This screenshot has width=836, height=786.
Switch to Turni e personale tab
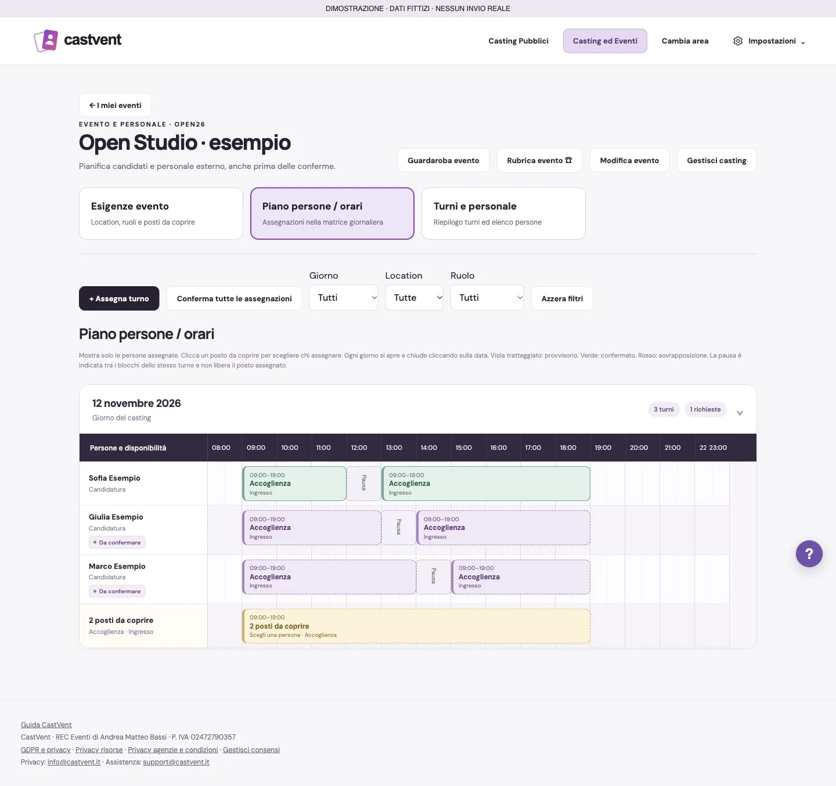pyautogui.click(x=503, y=213)
